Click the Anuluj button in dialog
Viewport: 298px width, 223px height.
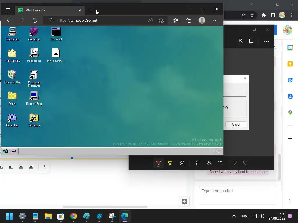[x=236, y=124]
